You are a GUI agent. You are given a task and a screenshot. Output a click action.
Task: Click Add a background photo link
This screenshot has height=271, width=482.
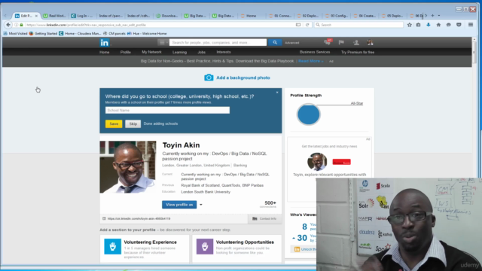coord(243,78)
